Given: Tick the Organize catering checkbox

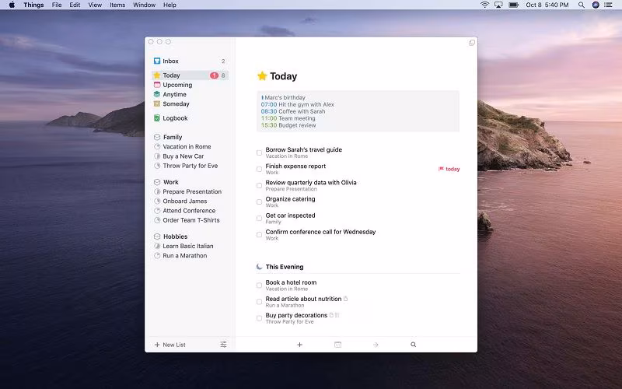Looking at the screenshot, I should point(259,202).
